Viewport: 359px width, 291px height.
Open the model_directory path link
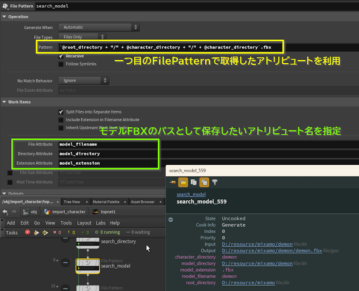[x=257, y=263]
